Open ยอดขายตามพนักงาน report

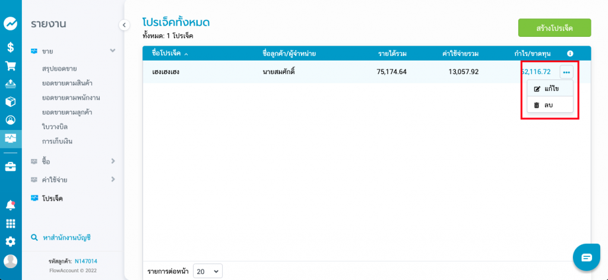[71, 98]
